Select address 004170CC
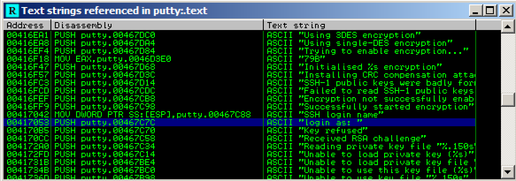Viewport: 516px width, 181px height. 27,138
